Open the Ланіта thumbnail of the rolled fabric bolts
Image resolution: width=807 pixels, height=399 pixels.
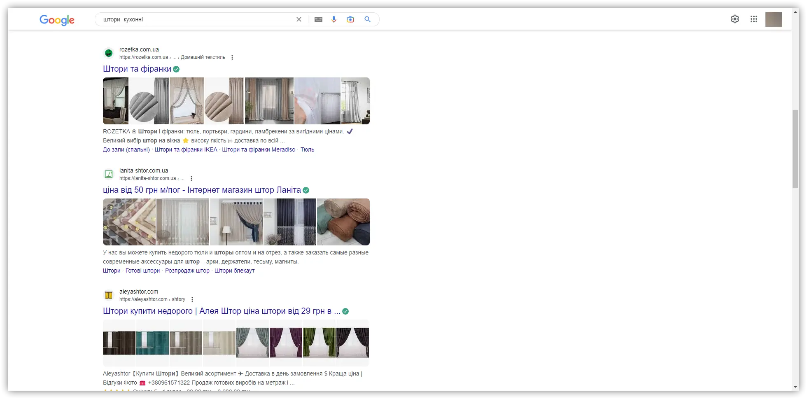click(343, 222)
